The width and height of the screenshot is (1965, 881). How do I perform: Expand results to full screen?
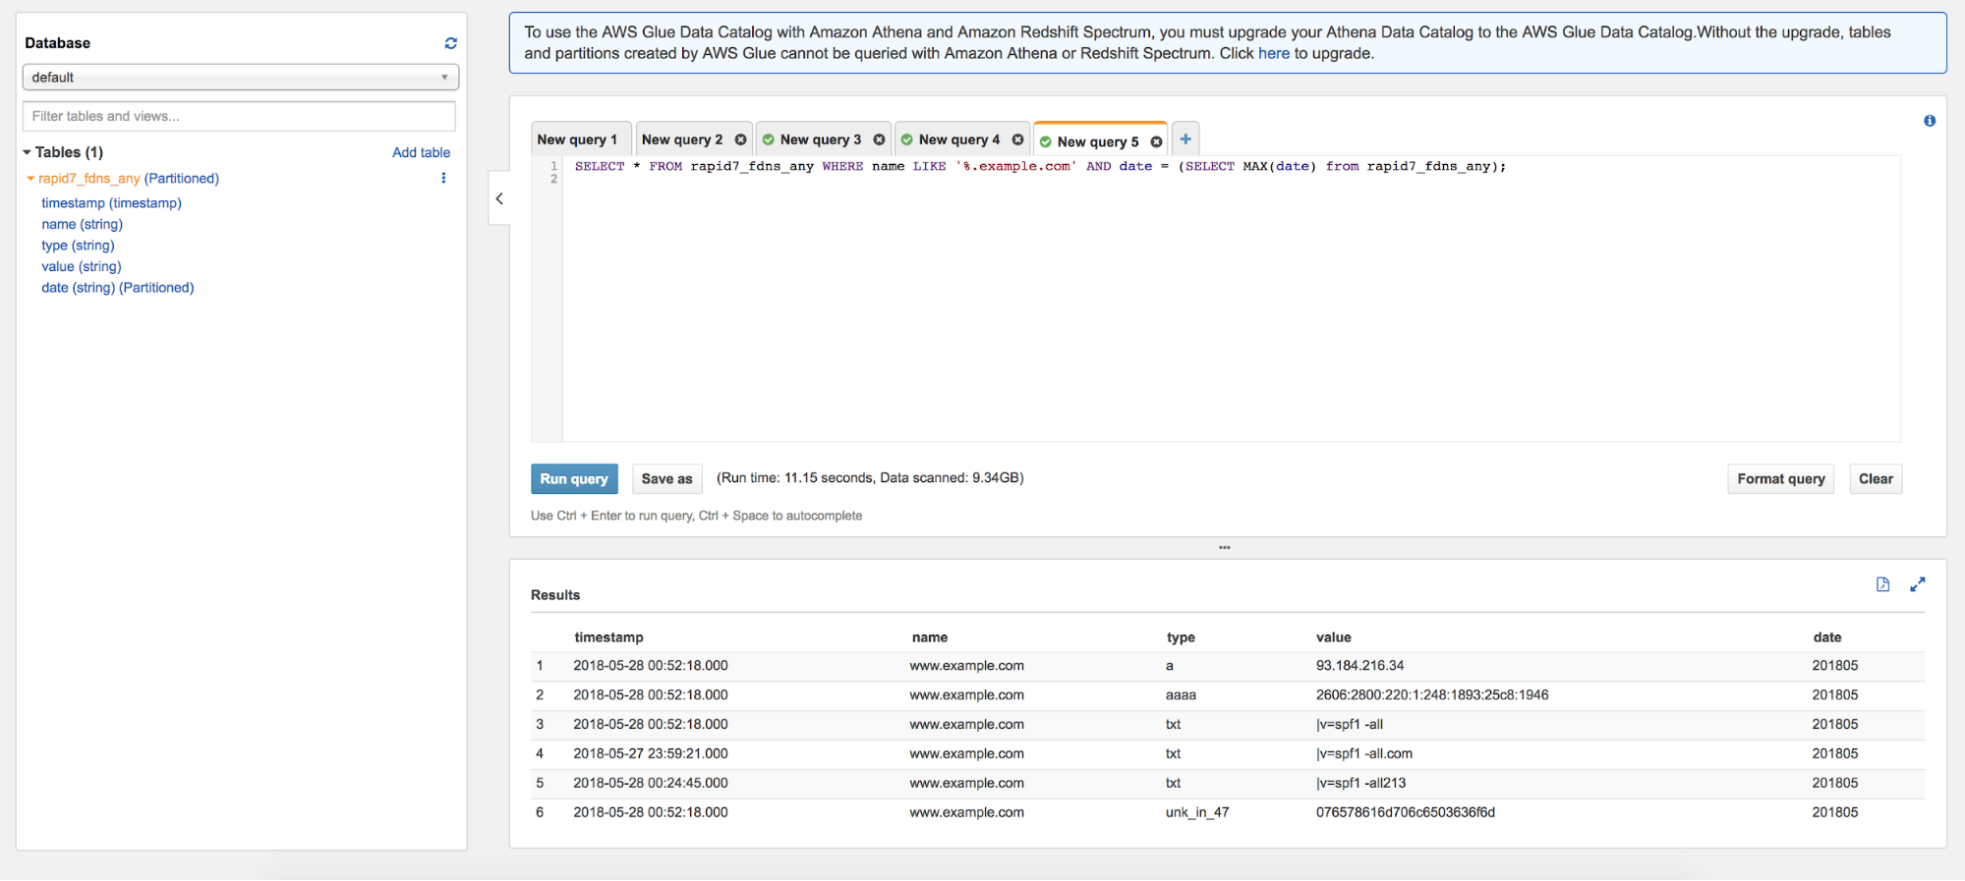[1917, 584]
